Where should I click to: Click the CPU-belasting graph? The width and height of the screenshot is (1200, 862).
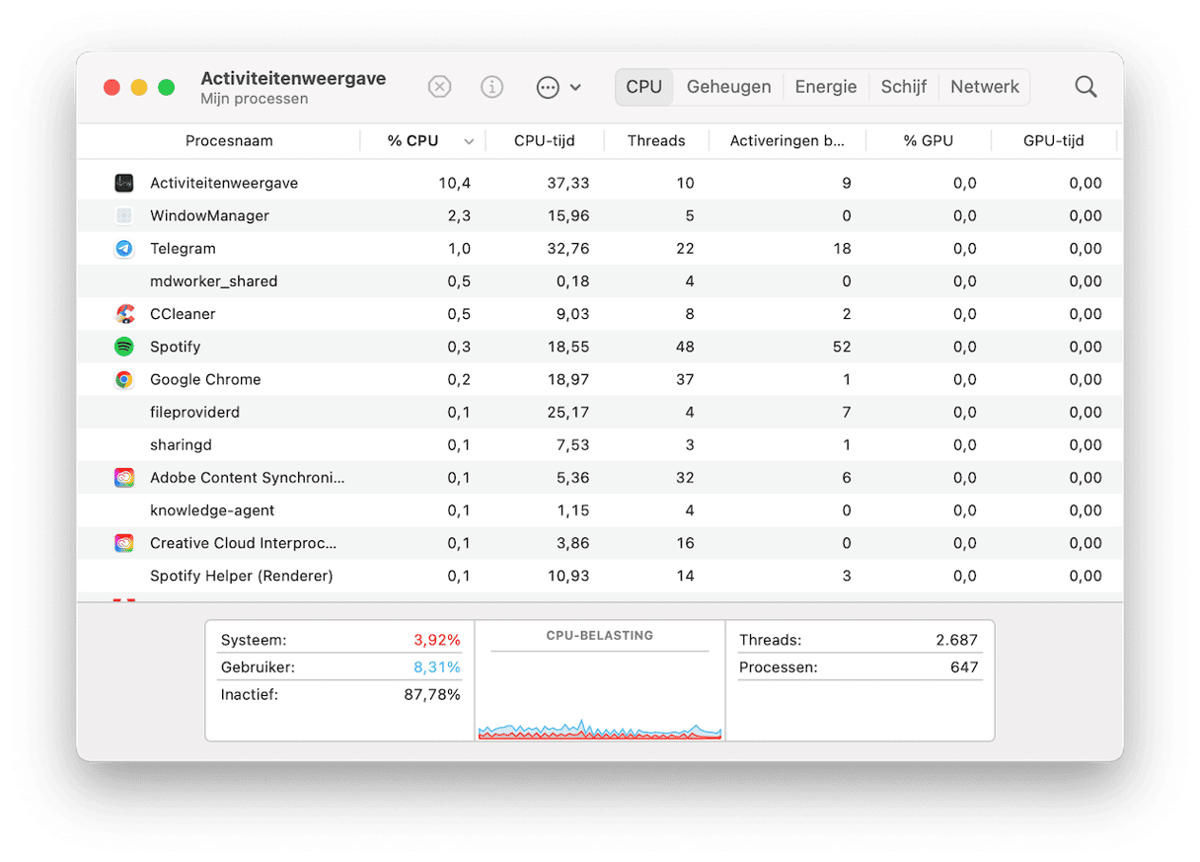599,691
